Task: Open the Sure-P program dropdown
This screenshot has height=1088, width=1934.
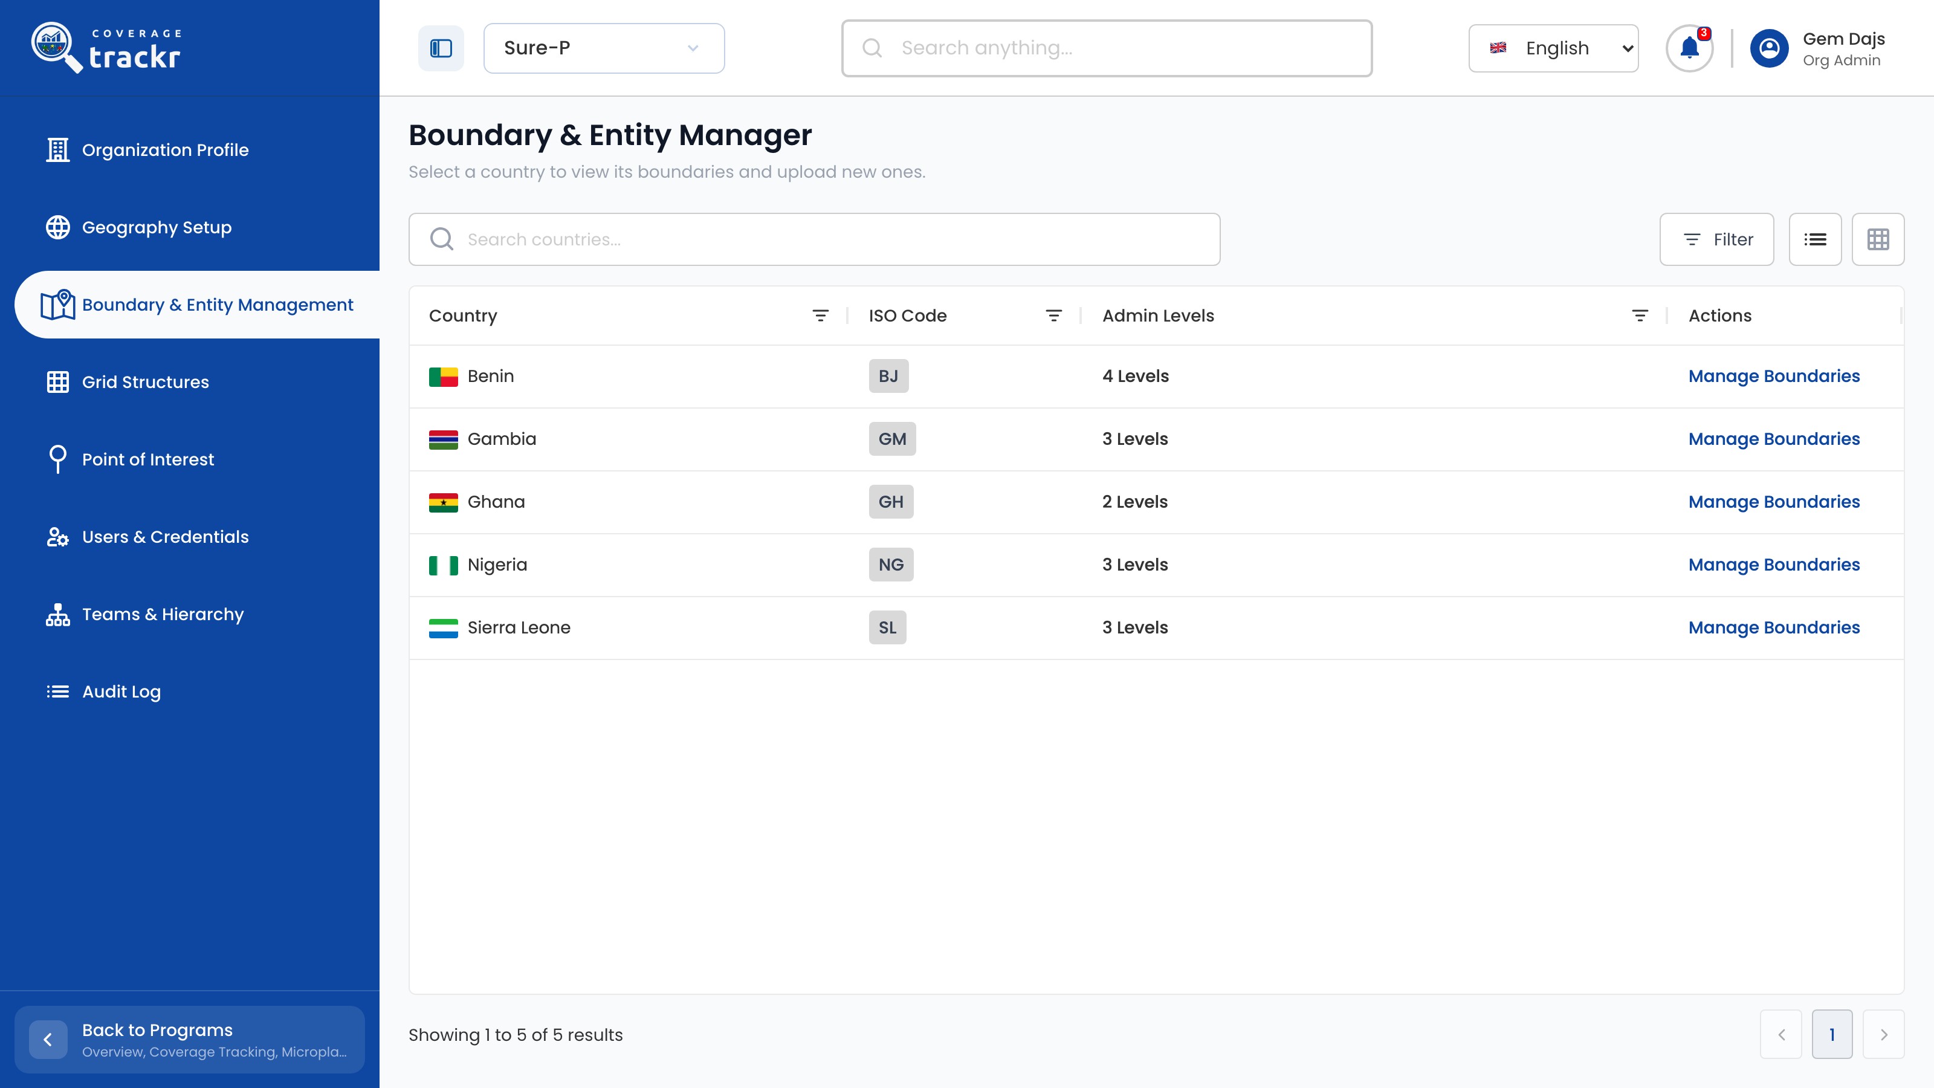Action: point(604,48)
